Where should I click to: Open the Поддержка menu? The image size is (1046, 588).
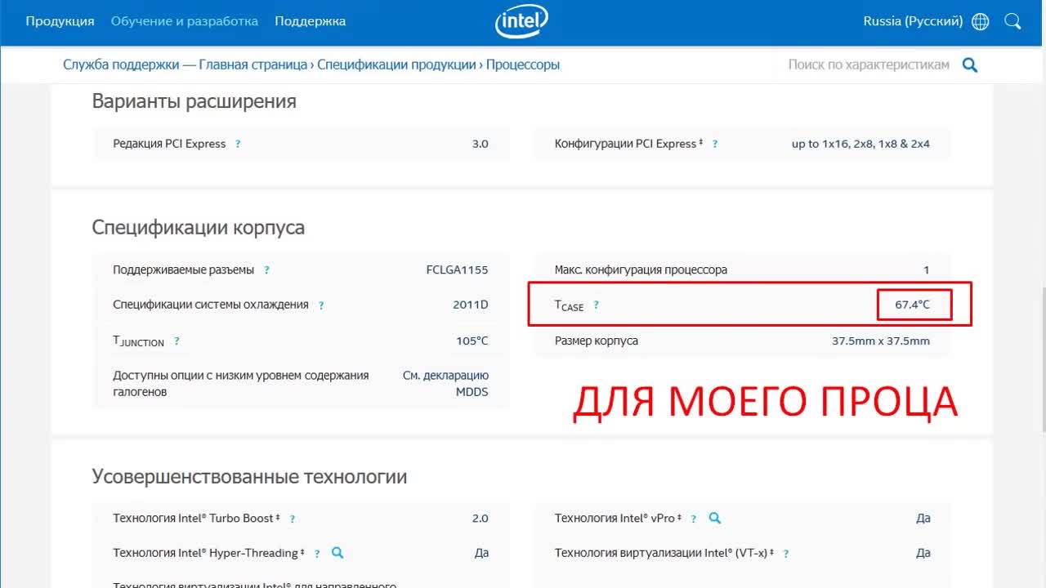[310, 21]
